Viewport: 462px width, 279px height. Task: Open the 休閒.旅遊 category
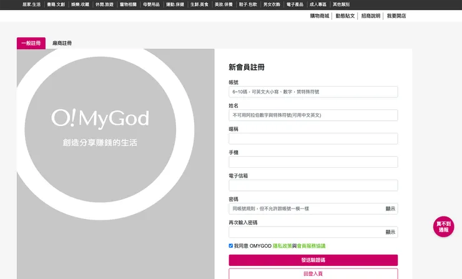tap(104, 4)
